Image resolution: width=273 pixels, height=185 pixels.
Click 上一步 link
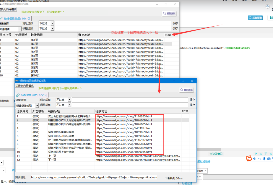(258, 154)
